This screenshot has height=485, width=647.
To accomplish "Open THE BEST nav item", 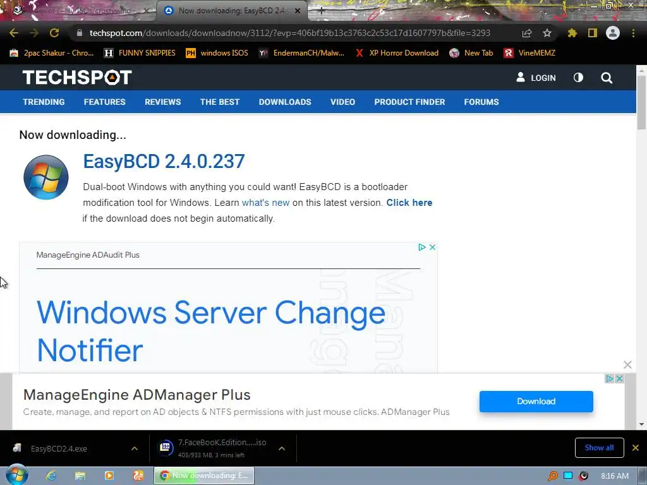I will pos(220,102).
